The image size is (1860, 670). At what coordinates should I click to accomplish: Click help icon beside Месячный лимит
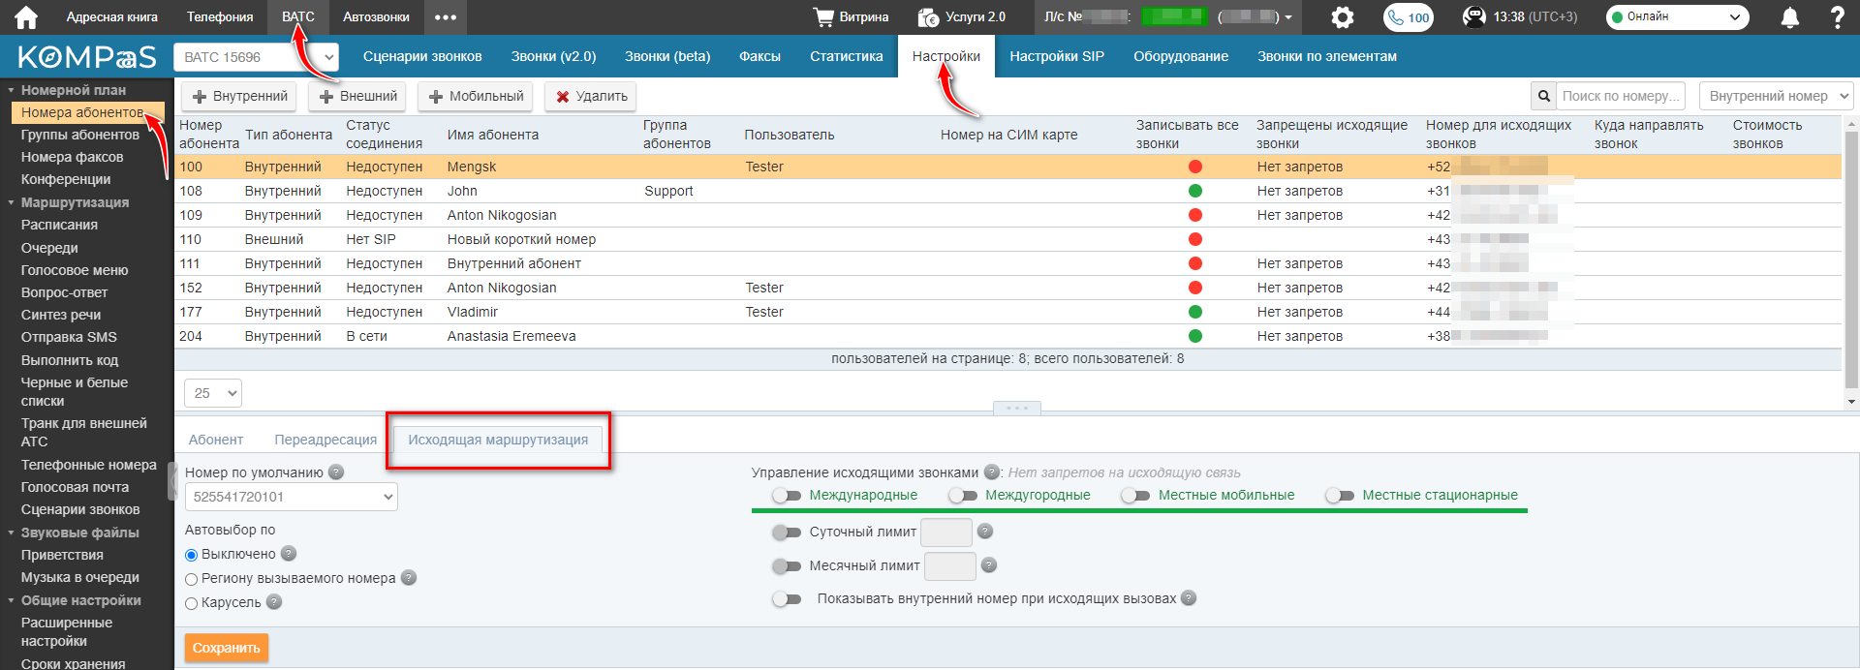tap(989, 564)
